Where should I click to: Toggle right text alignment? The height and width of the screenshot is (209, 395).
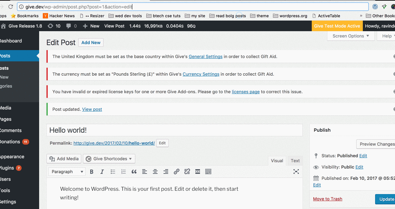[166, 172]
